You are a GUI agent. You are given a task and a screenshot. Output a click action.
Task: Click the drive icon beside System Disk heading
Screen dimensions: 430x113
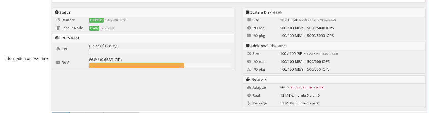click(248, 12)
